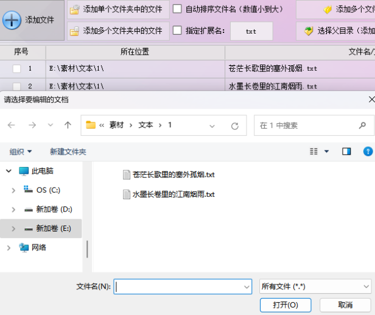
Task: Click the 序号 column header
Action: [23, 52]
